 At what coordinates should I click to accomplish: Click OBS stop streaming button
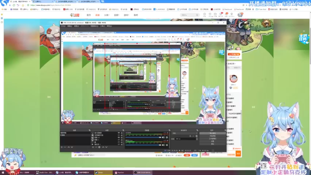click(213, 133)
